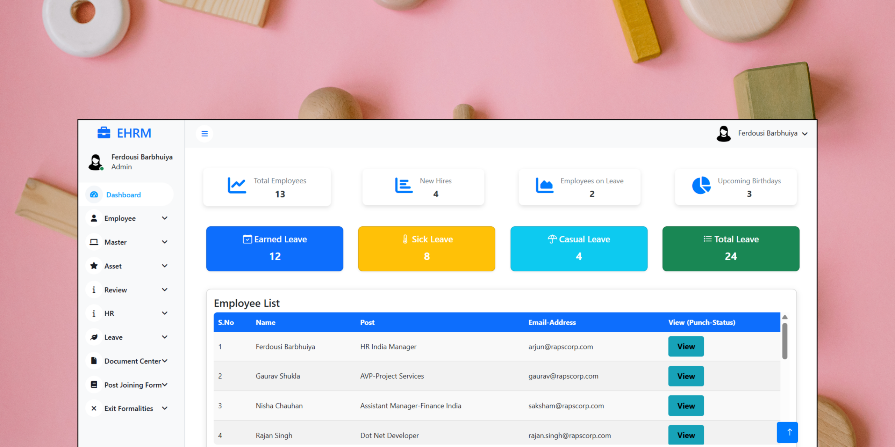
Task: Select the Master sidebar menu label
Action: (115, 242)
